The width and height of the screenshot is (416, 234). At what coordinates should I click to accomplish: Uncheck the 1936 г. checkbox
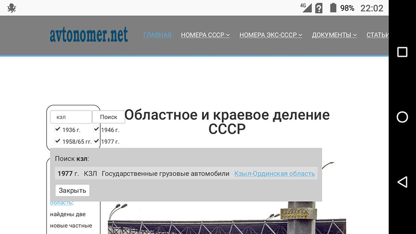coord(58,129)
